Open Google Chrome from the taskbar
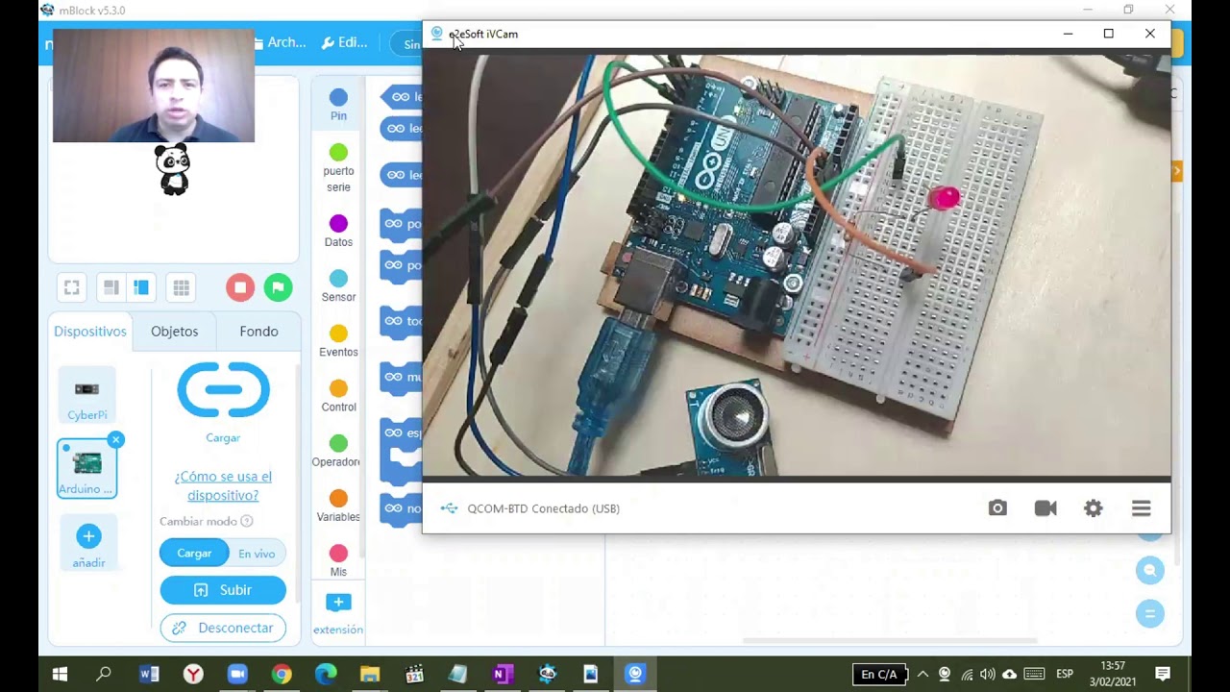The width and height of the screenshot is (1230, 692). 282,674
